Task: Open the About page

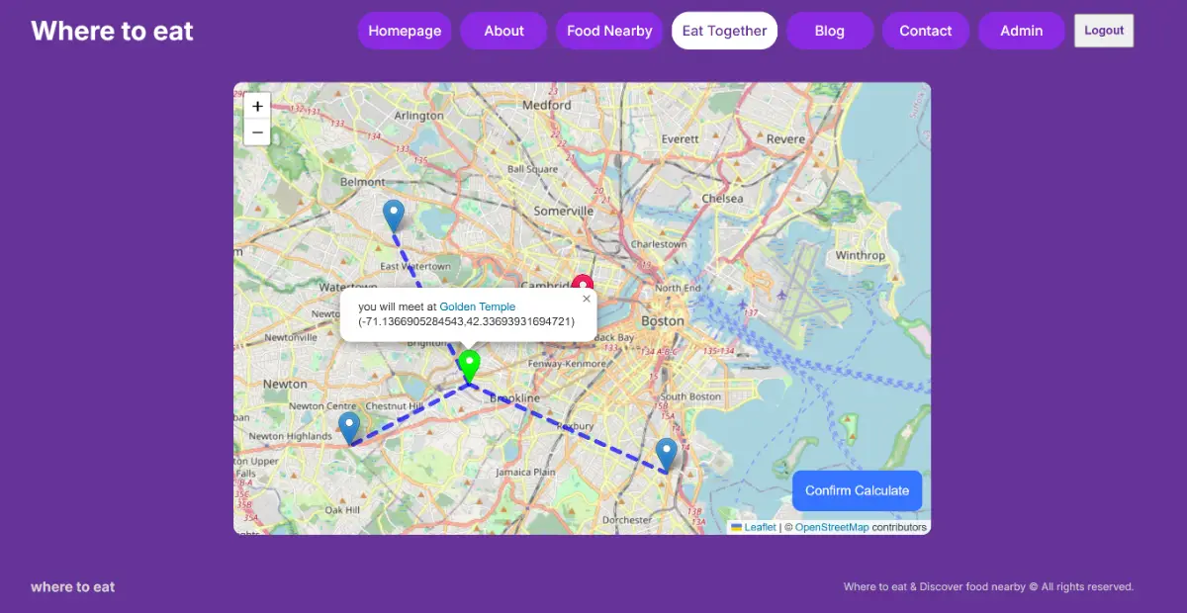Action: coord(503,31)
